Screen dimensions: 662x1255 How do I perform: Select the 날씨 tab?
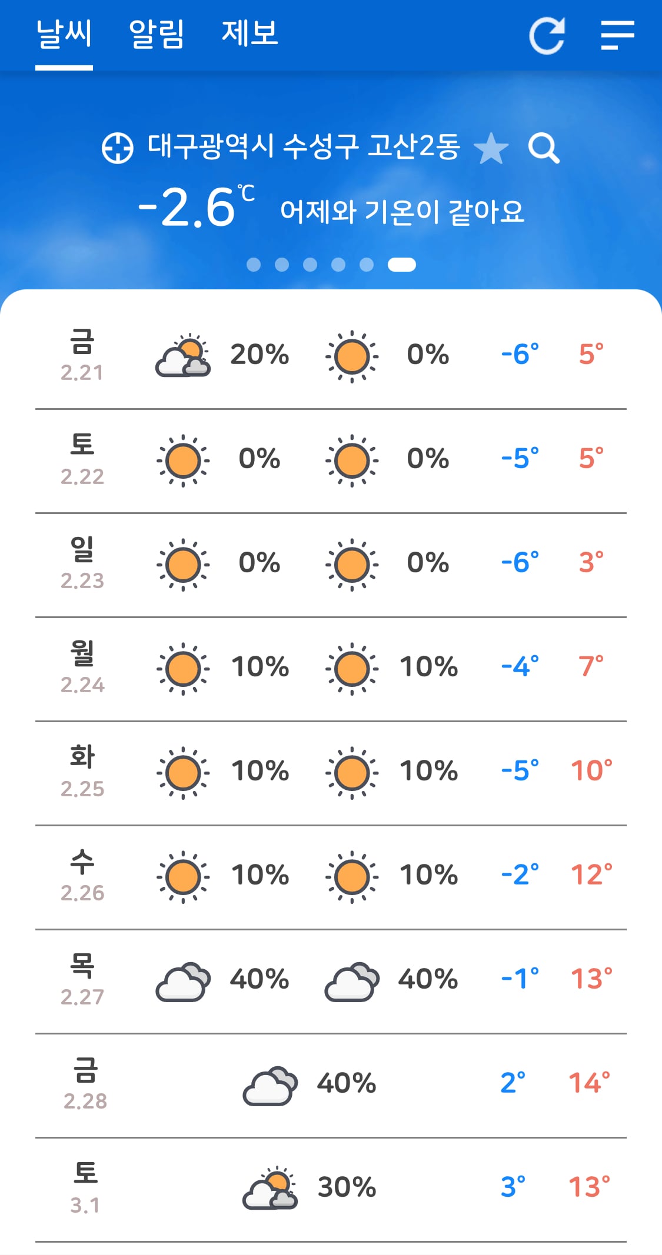coord(64,34)
